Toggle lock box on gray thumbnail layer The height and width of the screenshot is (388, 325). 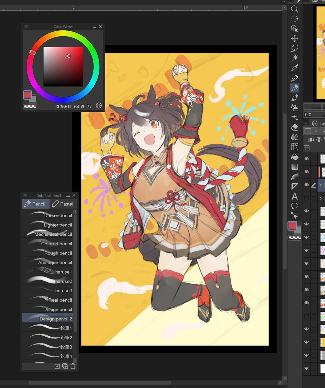pyautogui.click(x=314, y=356)
